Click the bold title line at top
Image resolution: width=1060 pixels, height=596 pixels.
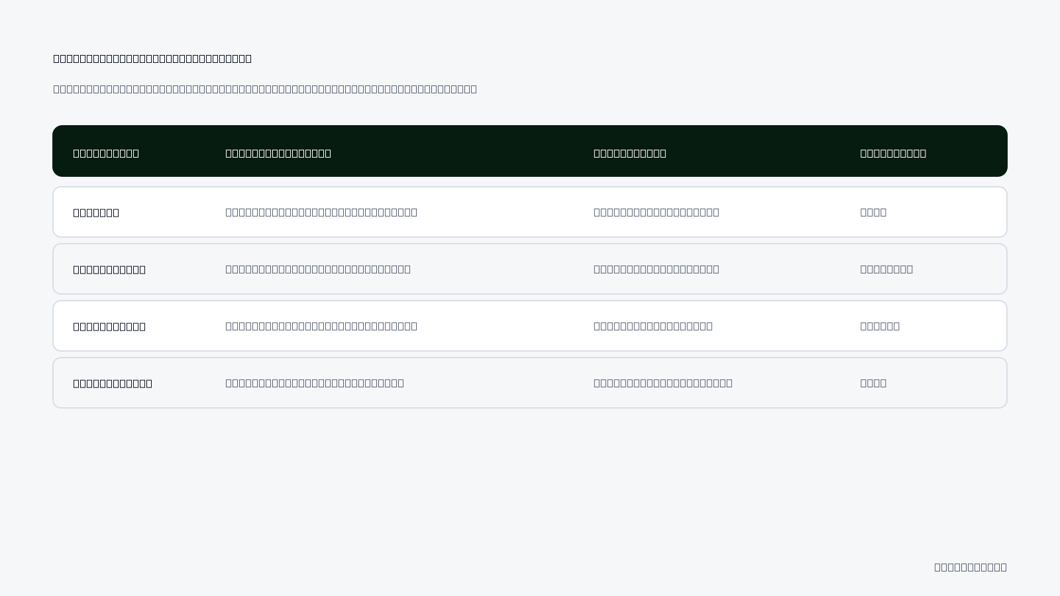(152, 58)
